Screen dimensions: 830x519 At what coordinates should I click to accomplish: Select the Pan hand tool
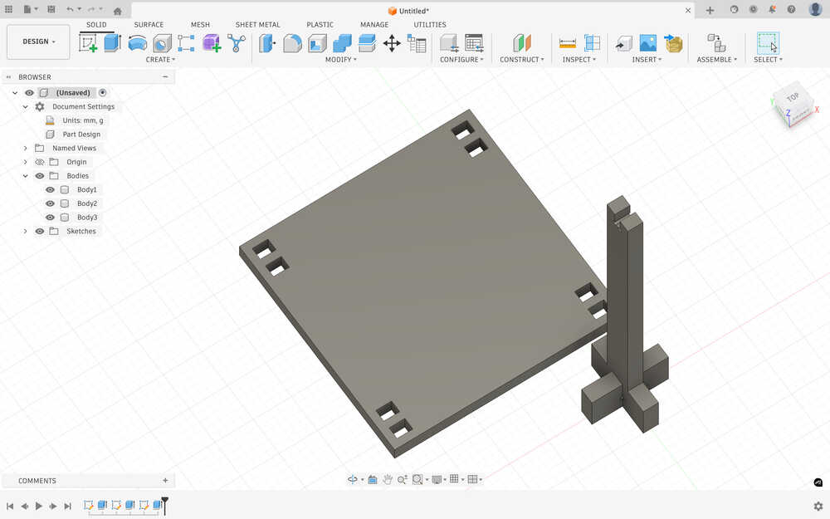tap(388, 479)
